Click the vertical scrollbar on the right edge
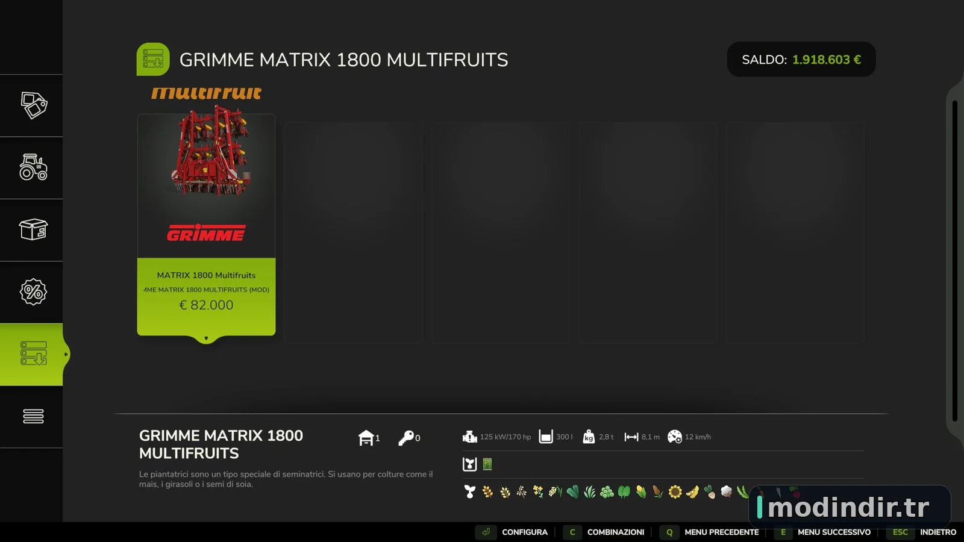This screenshot has width=964, height=542. 954,261
